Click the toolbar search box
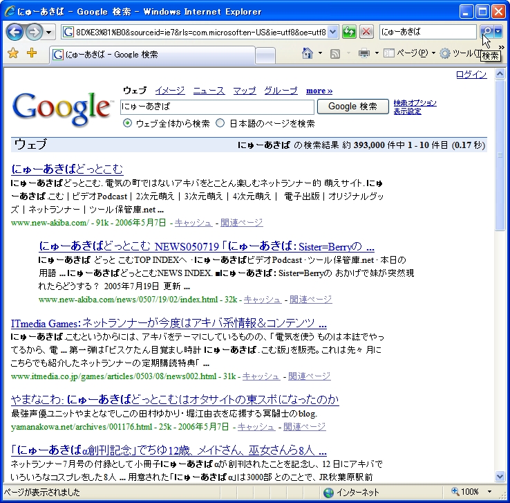The height and width of the screenshot is (503, 510). (x=428, y=32)
